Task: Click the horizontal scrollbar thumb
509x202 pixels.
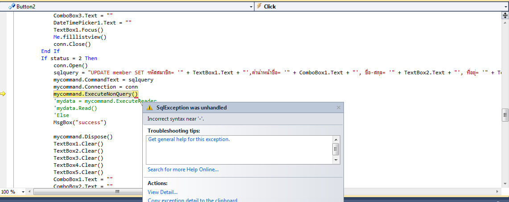Action: [x=117, y=192]
